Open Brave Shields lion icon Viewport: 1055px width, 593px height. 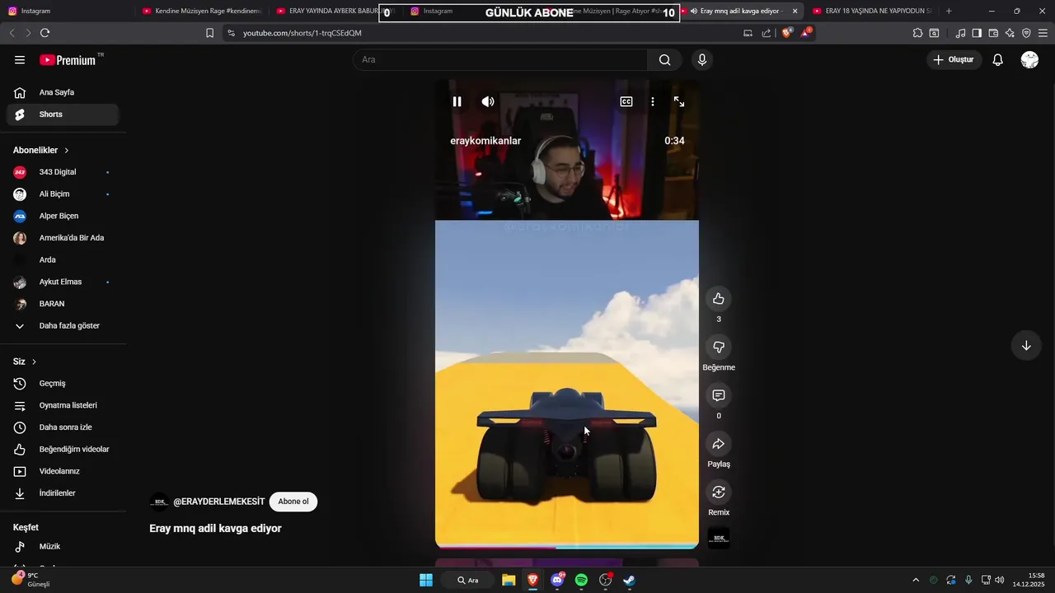(786, 33)
